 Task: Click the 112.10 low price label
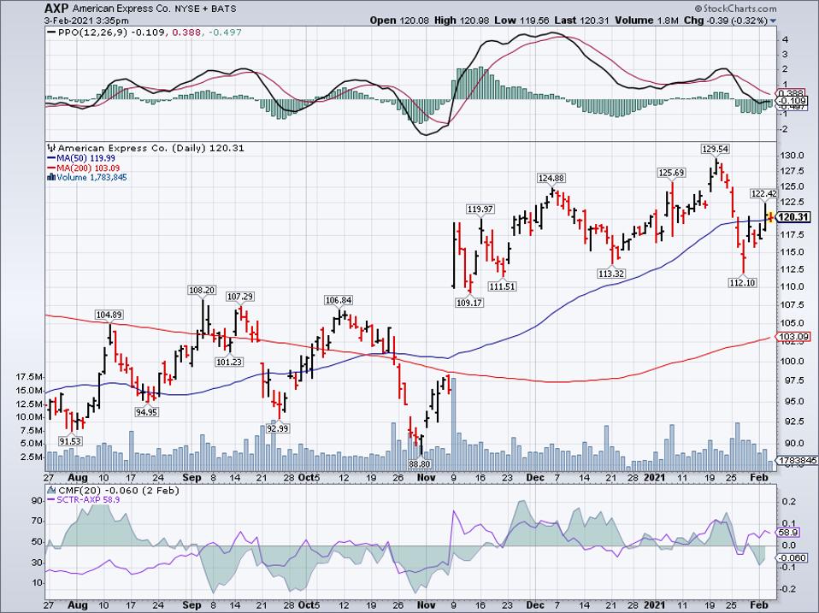pos(742,283)
